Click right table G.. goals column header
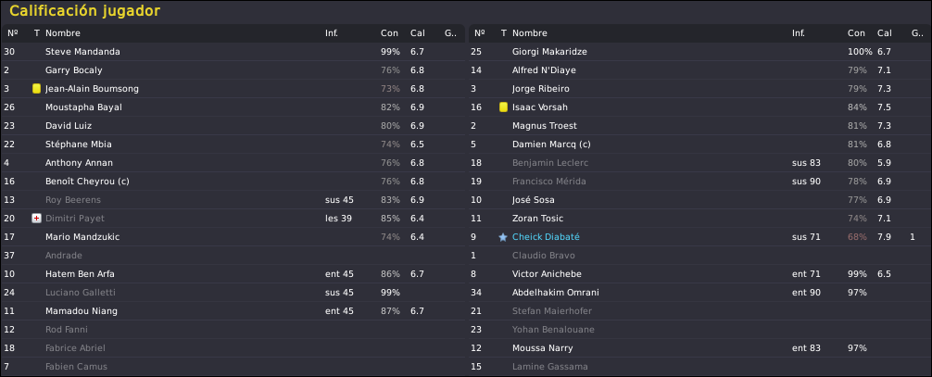 point(917,33)
